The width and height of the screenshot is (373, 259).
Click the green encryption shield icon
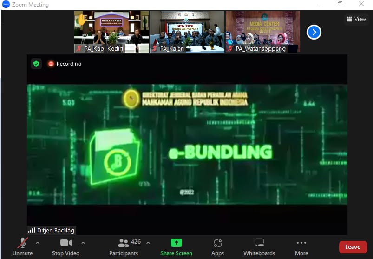36,64
